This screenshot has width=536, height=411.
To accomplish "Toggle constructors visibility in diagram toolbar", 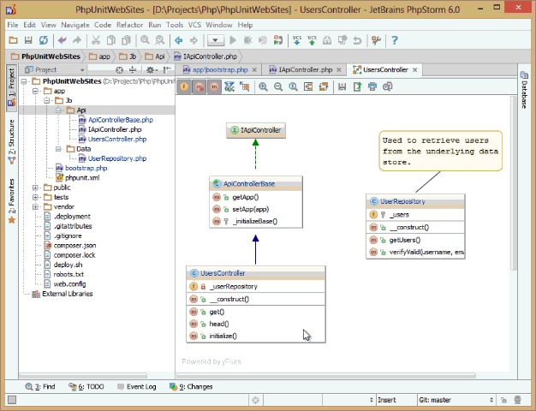I will point(200,86).
